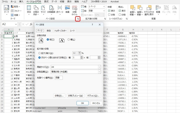Viewport: 180px width, 113px height.
Task: Click the formula bar cancel X icon
Action: click(23, 24)
